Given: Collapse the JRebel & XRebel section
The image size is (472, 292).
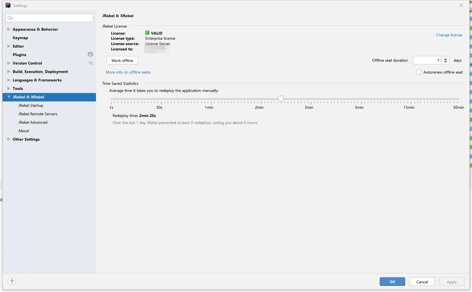Looking at the screenshot, I should 9,97.
